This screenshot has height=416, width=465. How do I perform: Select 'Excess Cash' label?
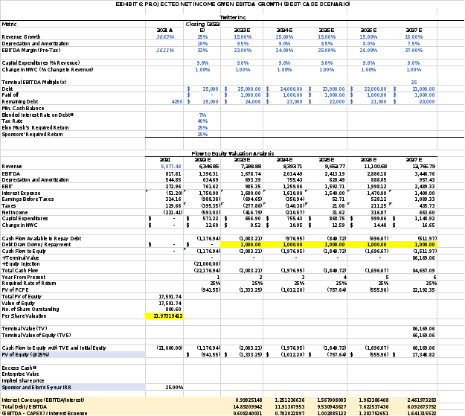pos(19,368)
